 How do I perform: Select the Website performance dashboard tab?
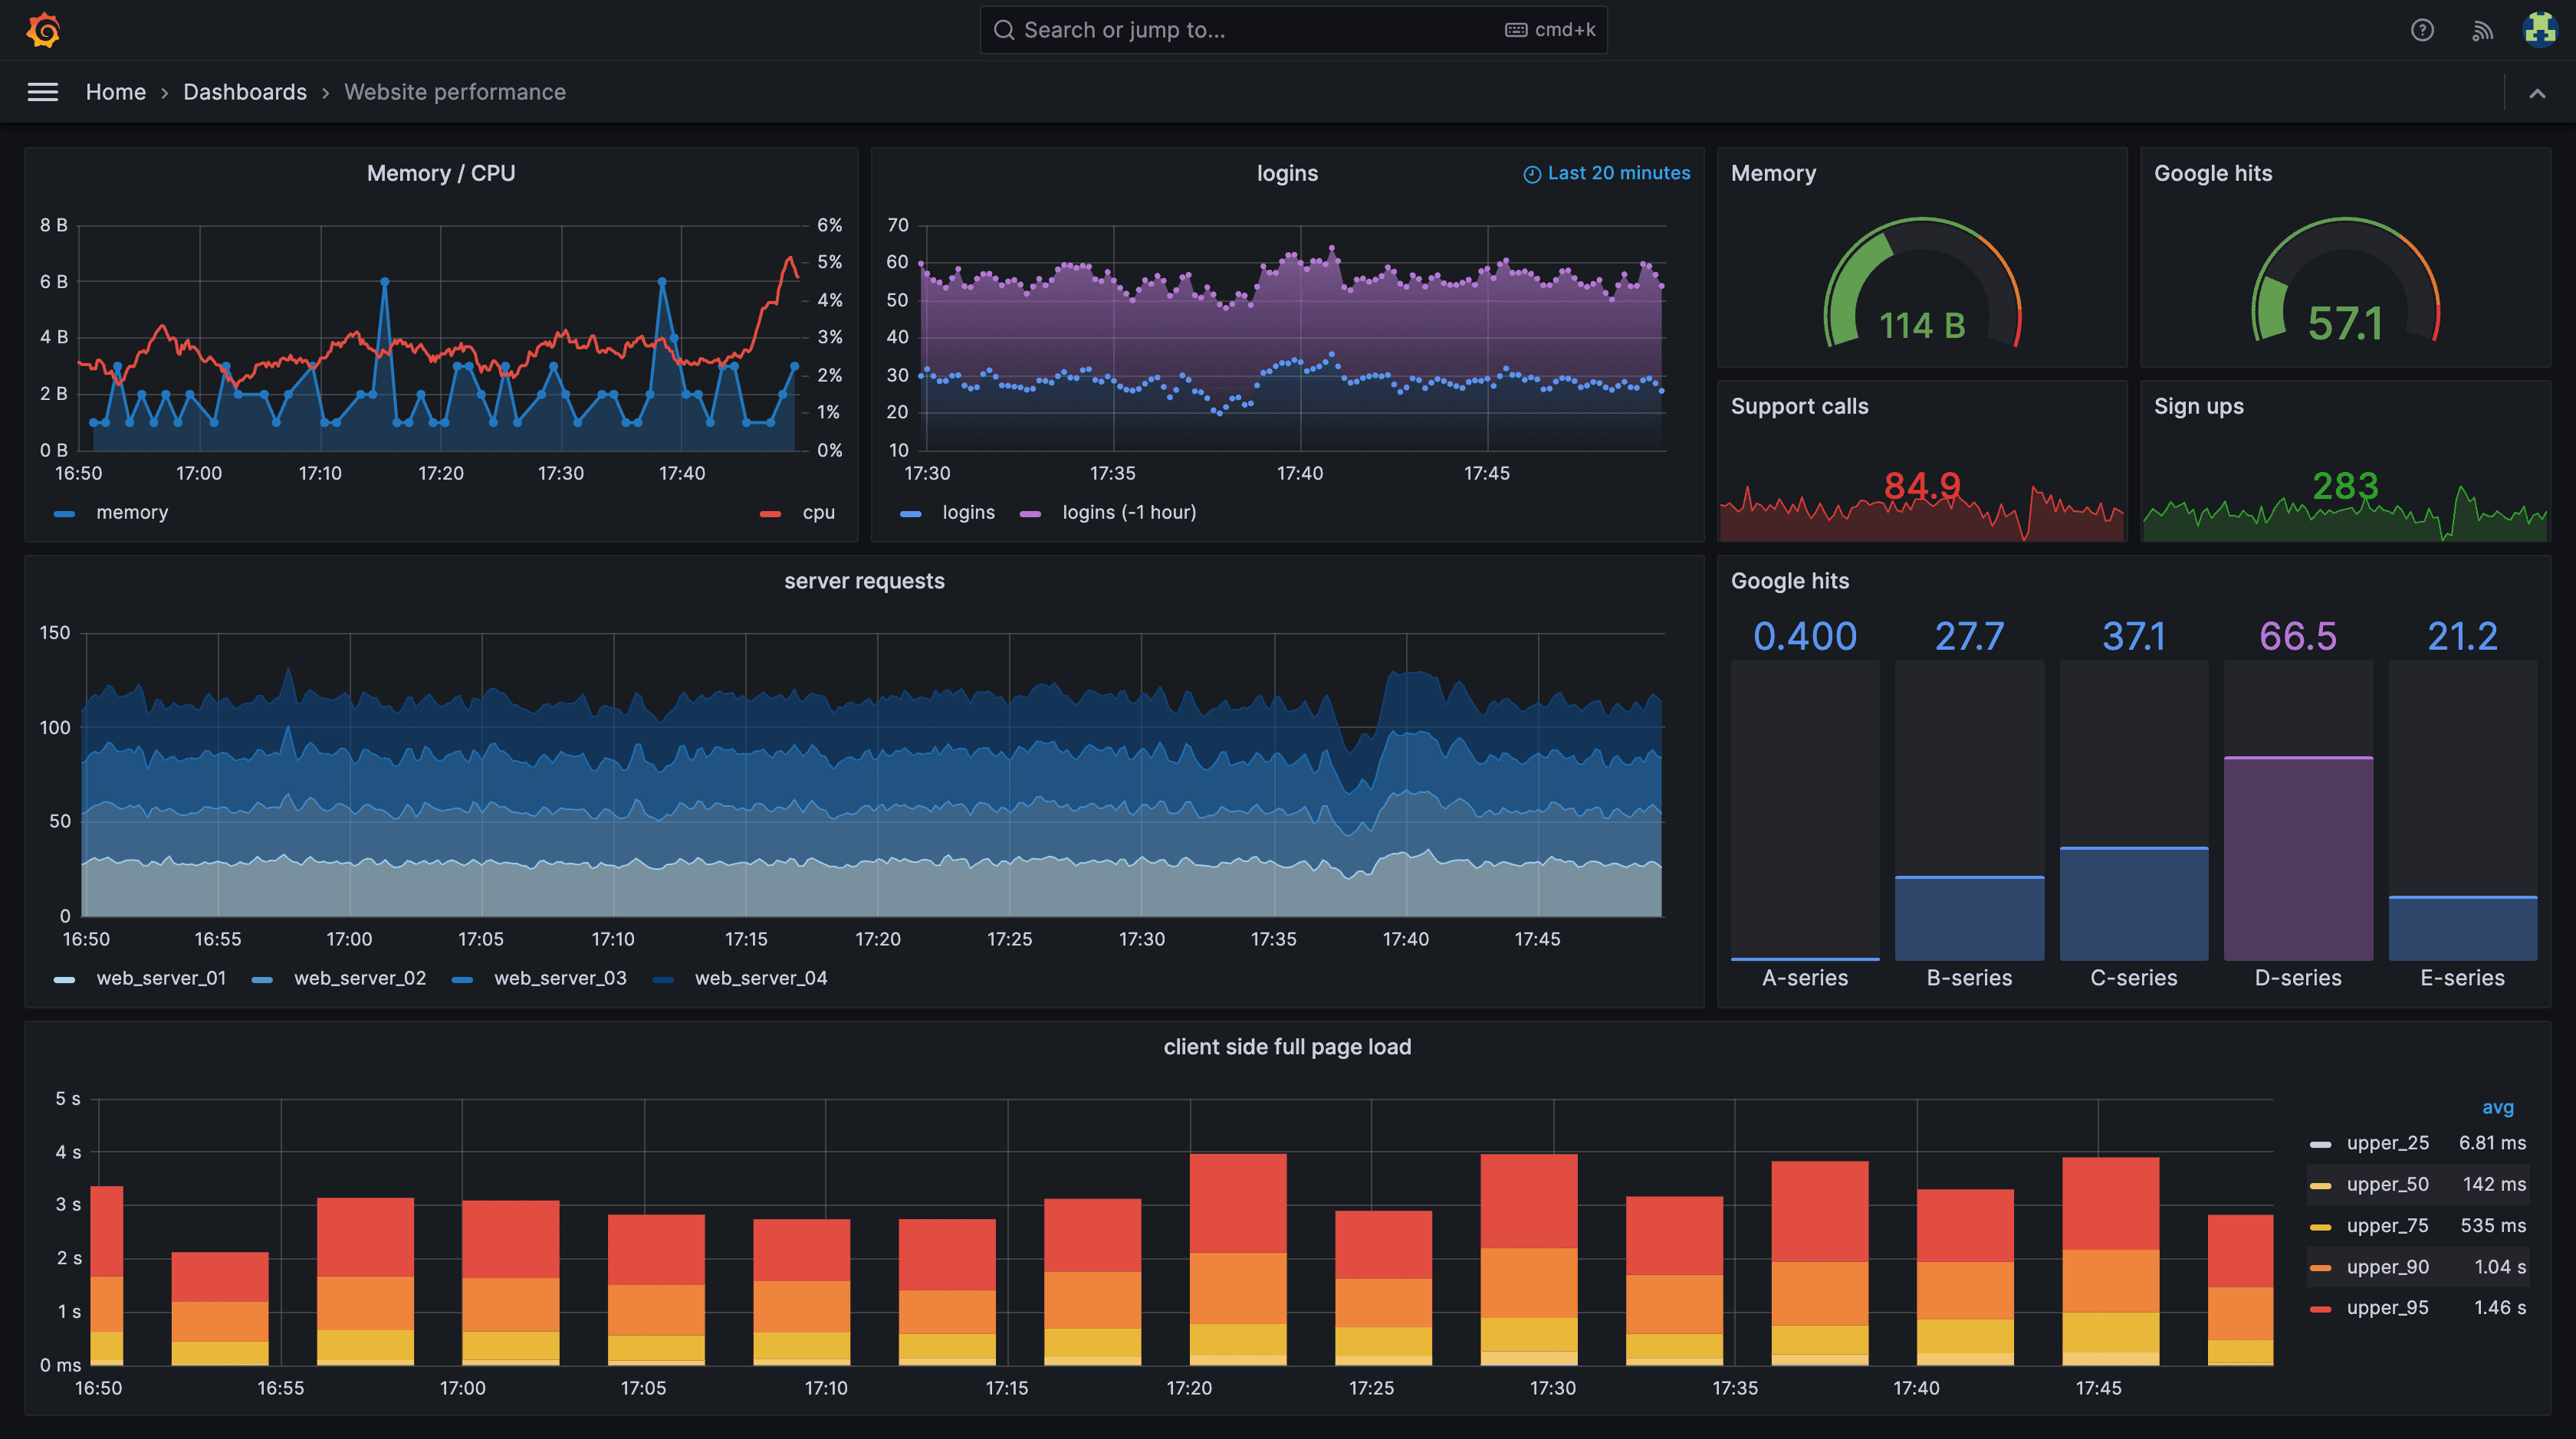pyautogui.click(x=455, y=92)
